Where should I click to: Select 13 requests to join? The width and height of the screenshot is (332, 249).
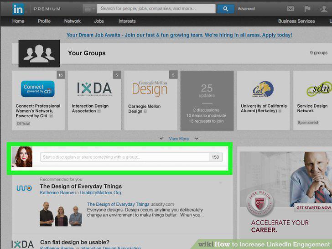206,121
